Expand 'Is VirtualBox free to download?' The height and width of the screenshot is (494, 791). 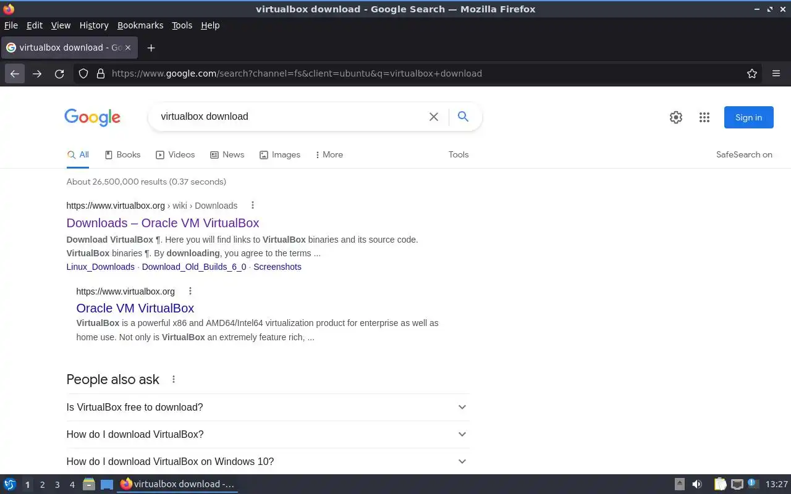tap(268, 407)
